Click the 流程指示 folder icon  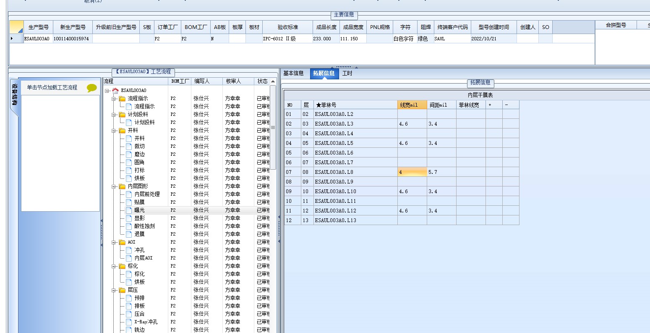click(122, 98)
